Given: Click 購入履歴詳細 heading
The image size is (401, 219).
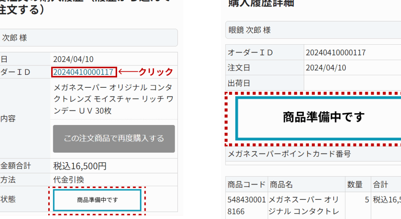Looking at the screenshot, I should [261, 3].
